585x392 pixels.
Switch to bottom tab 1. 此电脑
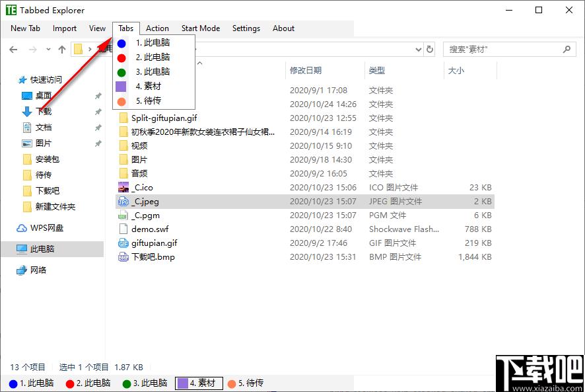point(32,383)
